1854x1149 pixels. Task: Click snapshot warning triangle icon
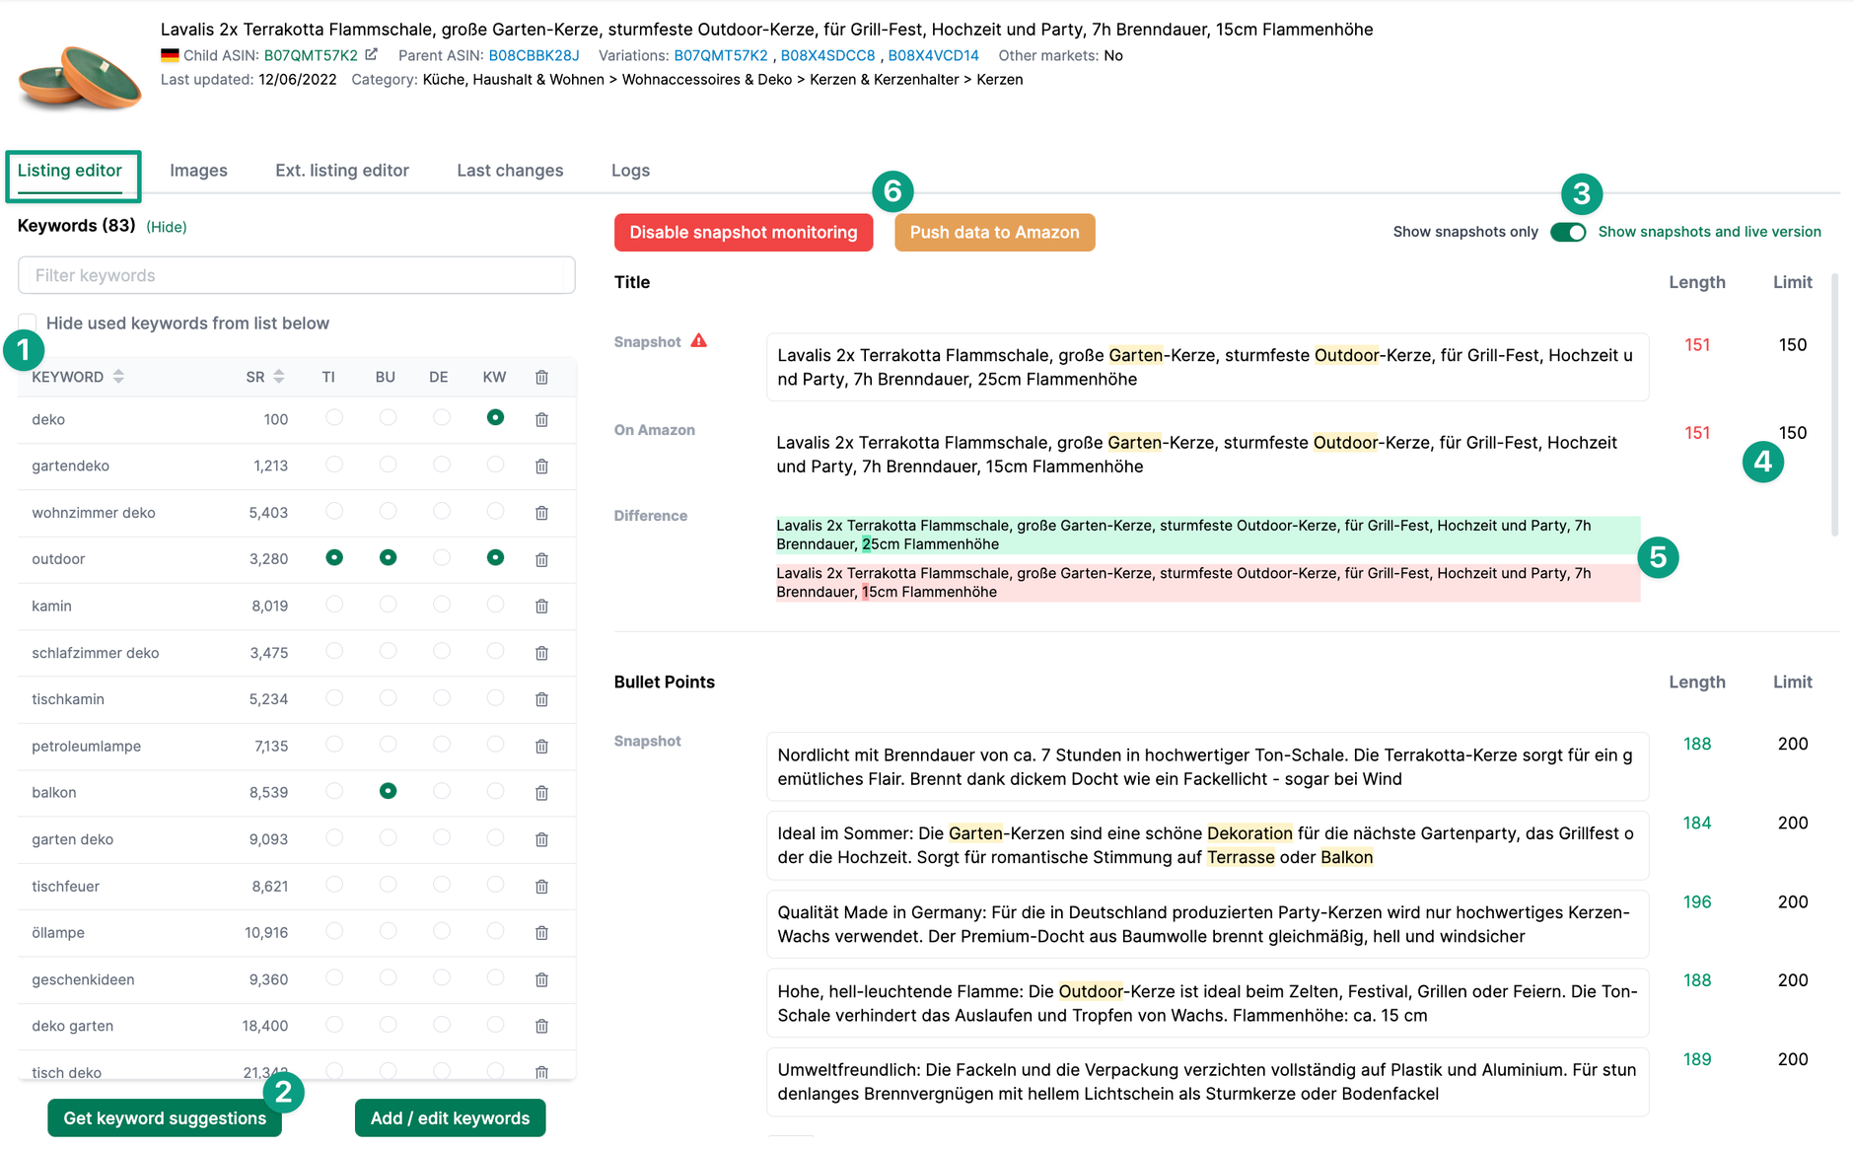tap(698, 341)
